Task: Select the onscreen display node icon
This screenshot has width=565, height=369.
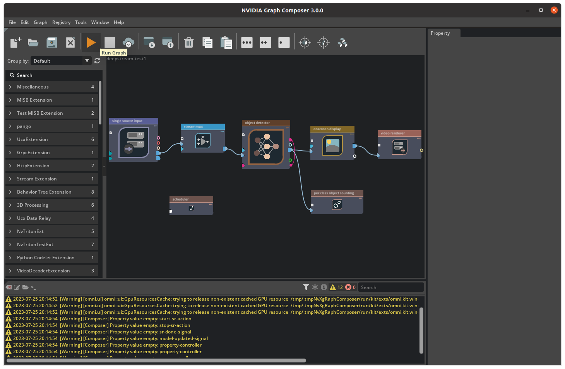Action: tap(332, 146)
